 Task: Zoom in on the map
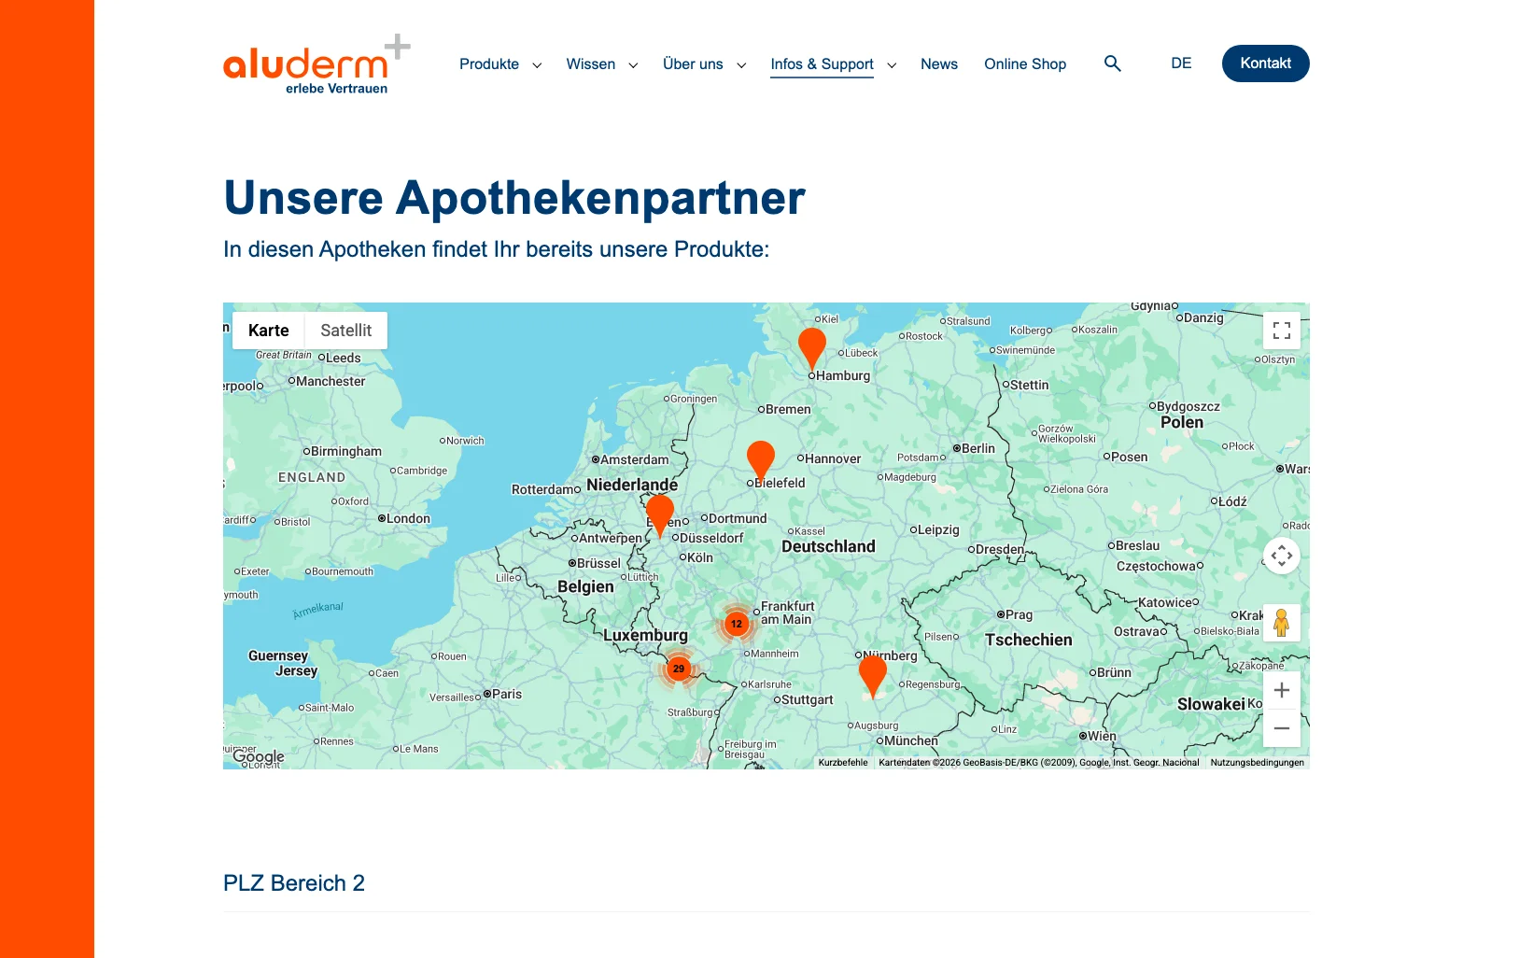[1282, 690]
